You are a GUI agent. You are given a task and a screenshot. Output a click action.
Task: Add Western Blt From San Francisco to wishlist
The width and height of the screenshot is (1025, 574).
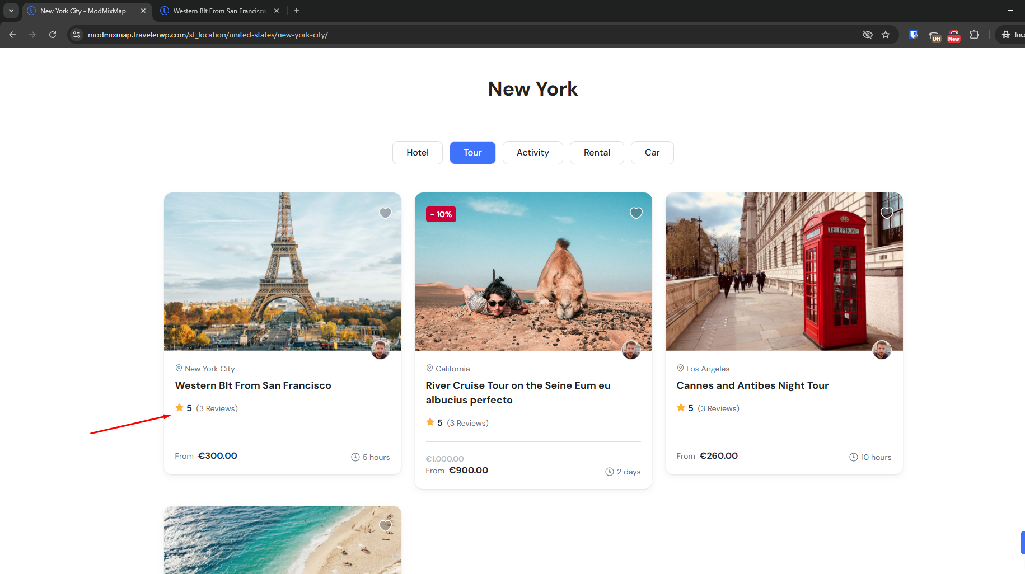click(x=385, y=213)
